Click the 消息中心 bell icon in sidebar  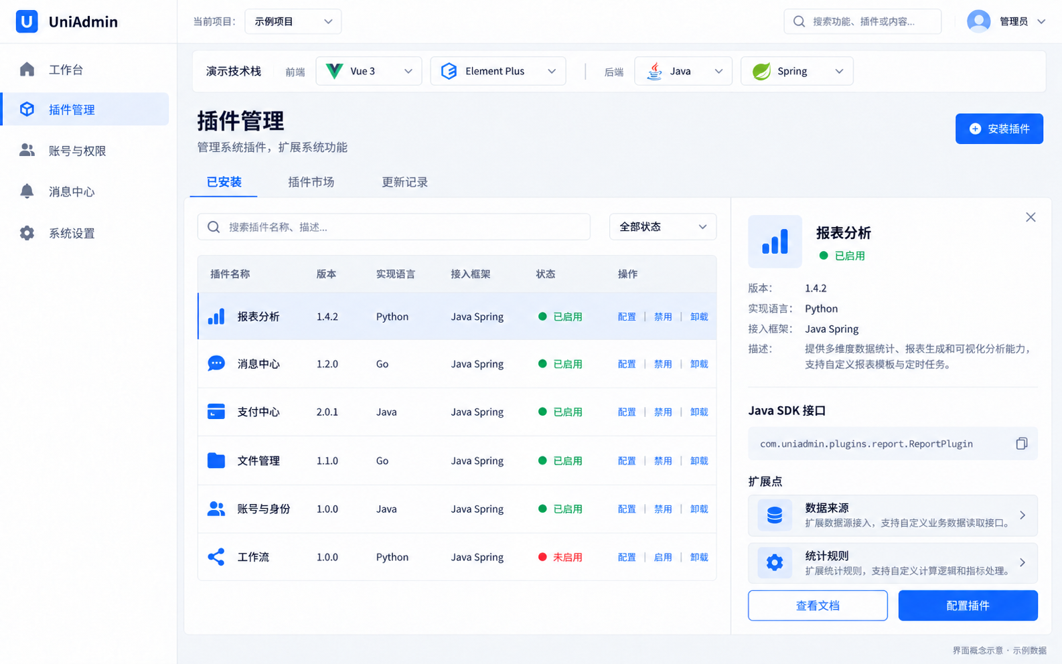[27, 191]
